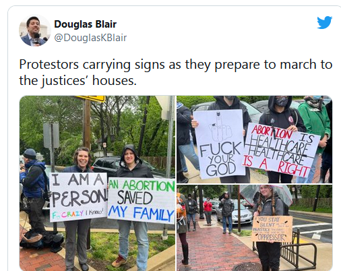Screen dimensions: 341x271
Task: Click the cardboard 'Oppressor' sign
Action: pyautogui.click(x=272, y=229)
